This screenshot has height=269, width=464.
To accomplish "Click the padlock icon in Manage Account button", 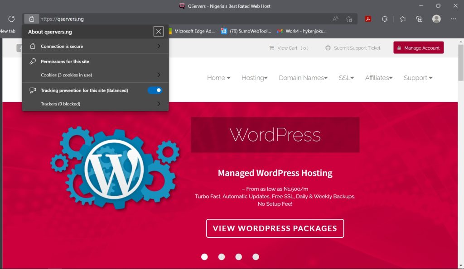I will 399,48.
